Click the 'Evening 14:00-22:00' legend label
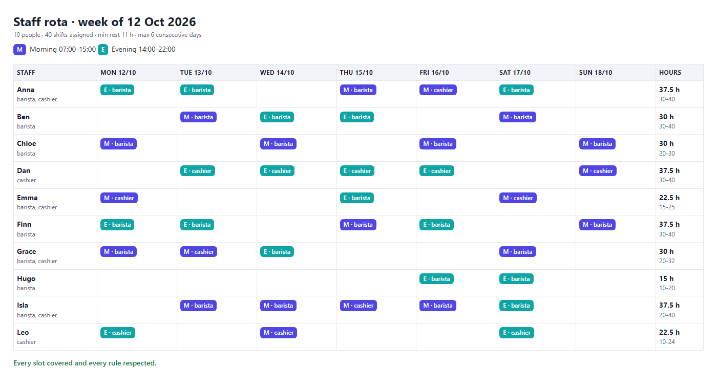This screenshot has height=389, width=717. [143, 50]
